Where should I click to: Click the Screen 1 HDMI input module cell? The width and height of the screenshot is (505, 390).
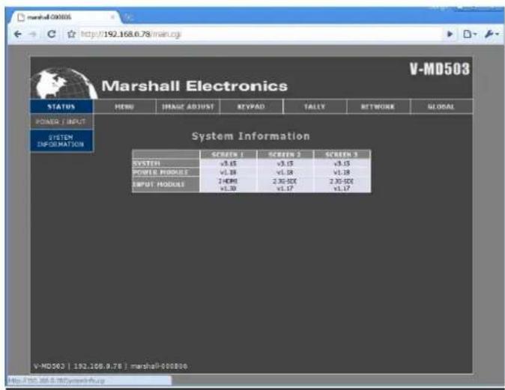tap(228, 185)
